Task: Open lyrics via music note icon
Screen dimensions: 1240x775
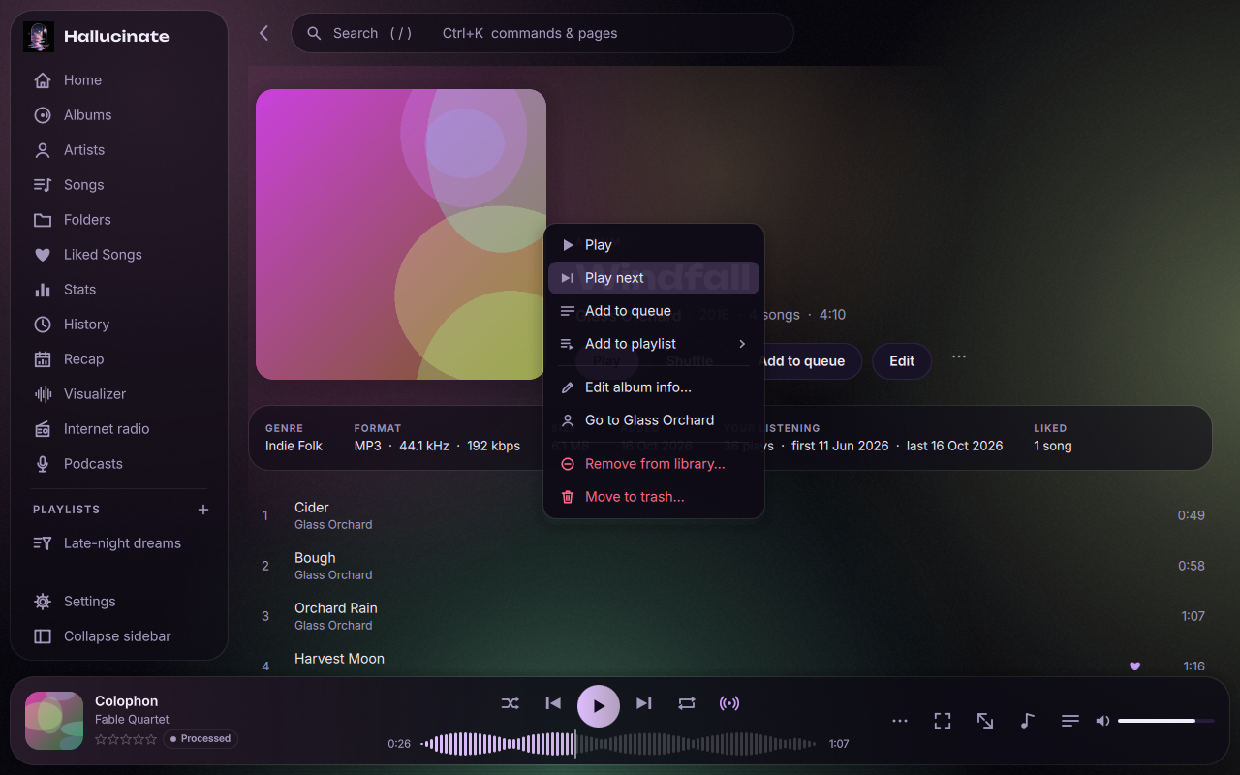Action: tap(1028, 721)
